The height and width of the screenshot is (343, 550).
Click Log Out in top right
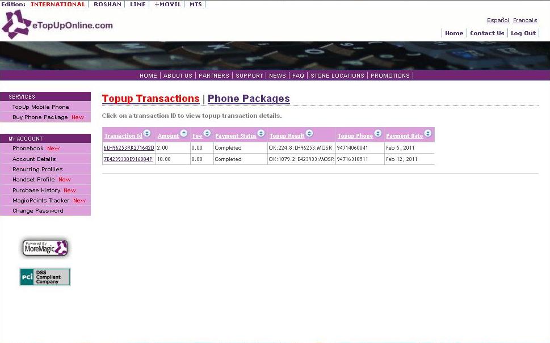pos(523,33)
